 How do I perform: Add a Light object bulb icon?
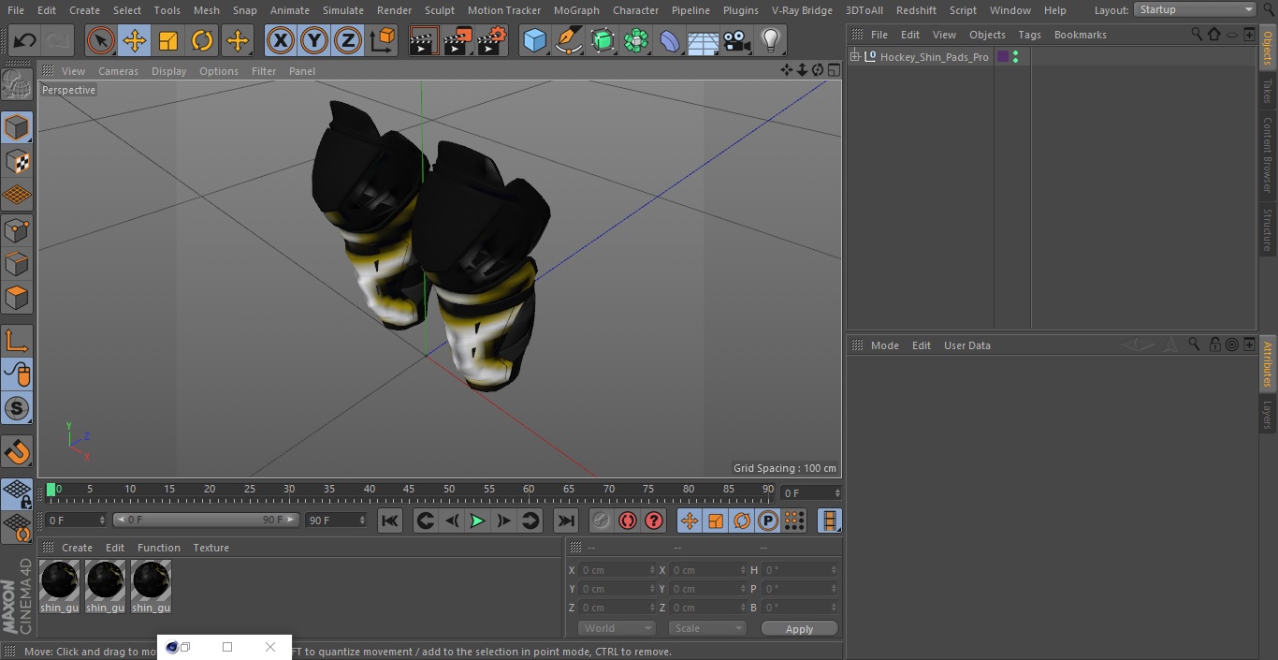[x=770, y=40]
